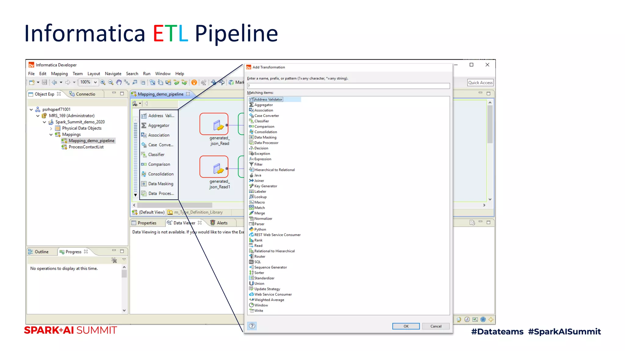Click the New object toolbar icon
The width and height of the screenshot is (625, 351).
click(31, 82)
